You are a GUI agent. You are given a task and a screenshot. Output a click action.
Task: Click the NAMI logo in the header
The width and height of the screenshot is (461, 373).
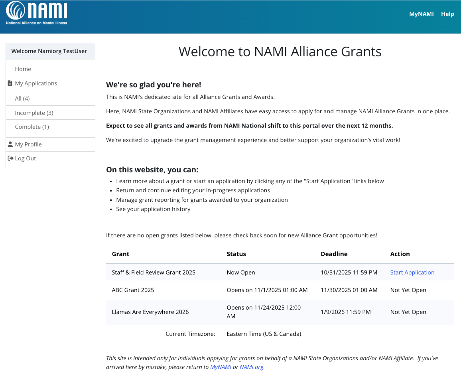[x=36, y=13]
